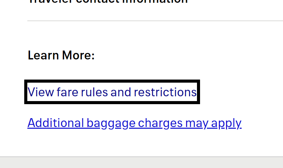283x168 pixels.
Task: Open the View fare rules and restrictions link
Action: click(112, 92)
